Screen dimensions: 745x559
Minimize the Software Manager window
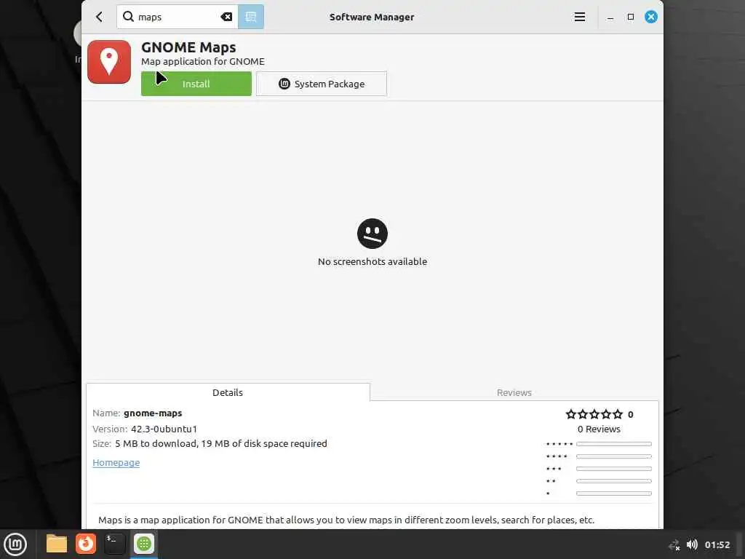click(610, 17)
